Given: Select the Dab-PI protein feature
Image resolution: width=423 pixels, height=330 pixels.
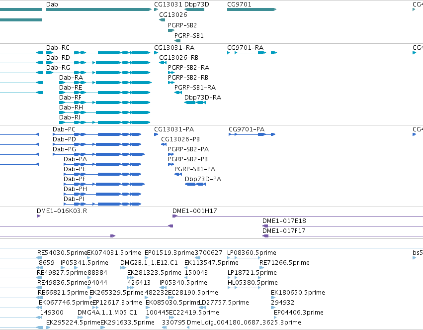Looking at the screenshot, I should tap(102, 204).
